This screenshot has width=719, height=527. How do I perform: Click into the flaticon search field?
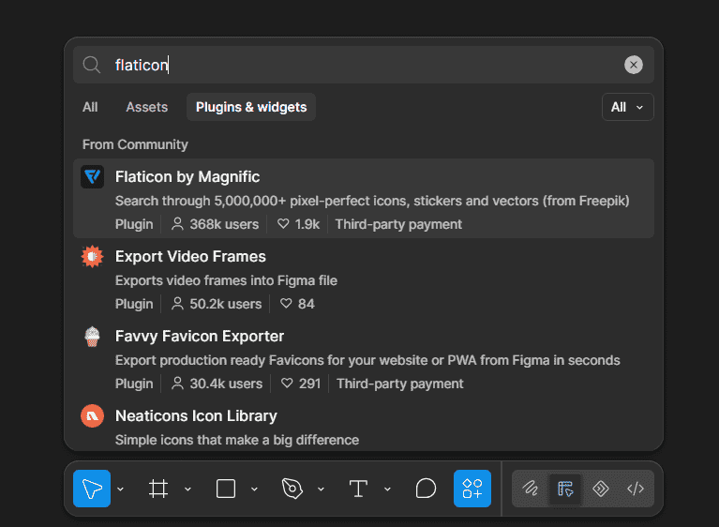(x=363, y=65)
